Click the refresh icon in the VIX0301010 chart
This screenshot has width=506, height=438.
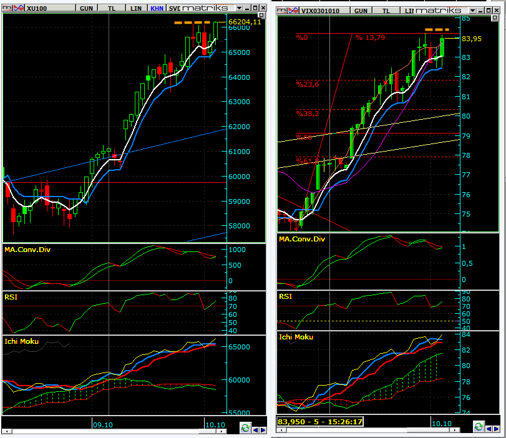pos(479,426)
